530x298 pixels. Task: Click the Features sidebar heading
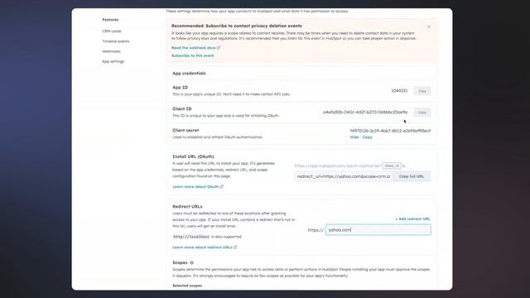click(110, 20)
